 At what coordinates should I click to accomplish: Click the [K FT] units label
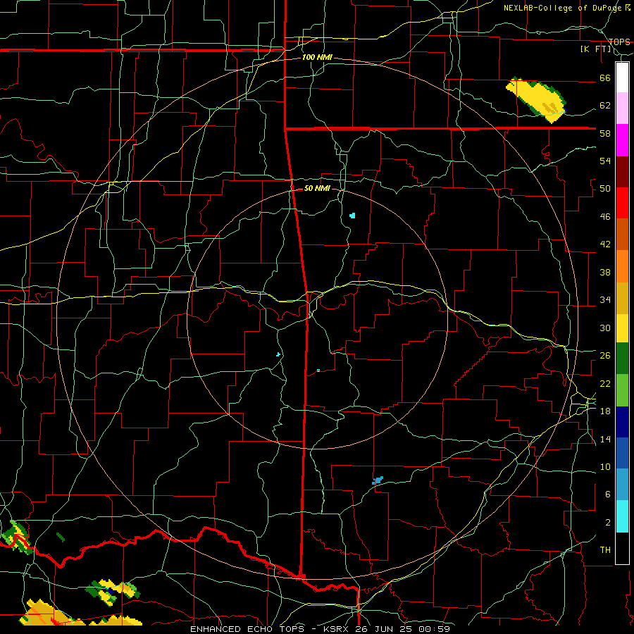pos(595,49)
